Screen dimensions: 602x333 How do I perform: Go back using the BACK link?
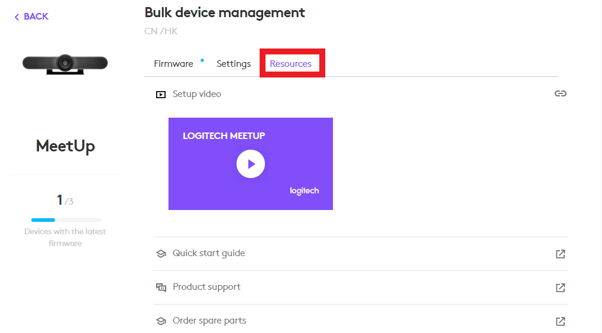[x=31, y=17]
